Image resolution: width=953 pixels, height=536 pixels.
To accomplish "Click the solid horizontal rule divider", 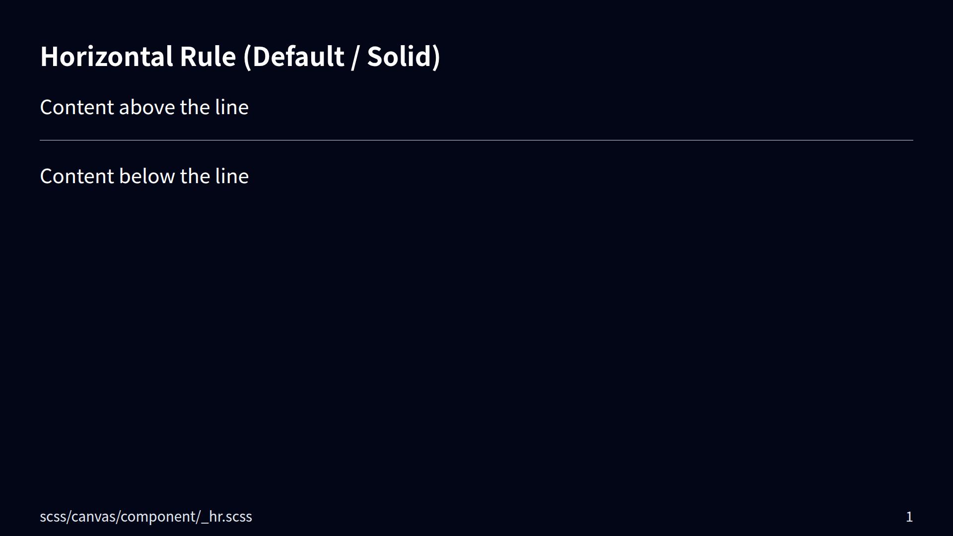I will [476, 140].
